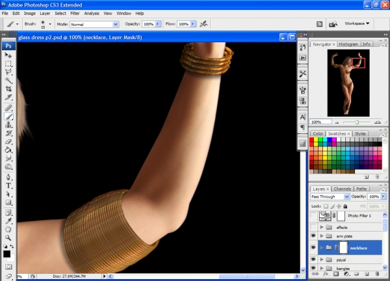Open the Character panel icon
The height and width of the screenshot is (281, 390).
(303, 116)
